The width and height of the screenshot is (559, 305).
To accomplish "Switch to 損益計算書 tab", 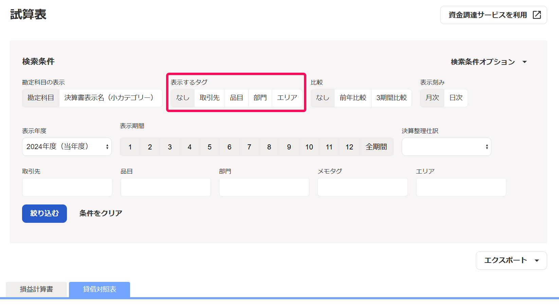I will pyautogui.click(x=36, y=289).
